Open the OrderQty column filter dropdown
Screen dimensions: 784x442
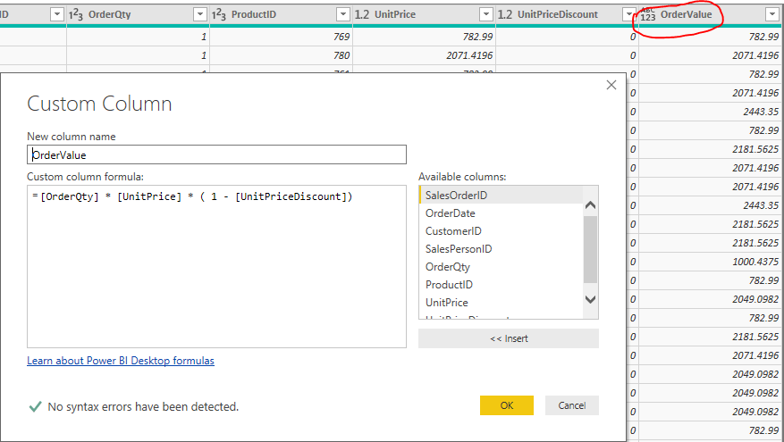point(200,14)
